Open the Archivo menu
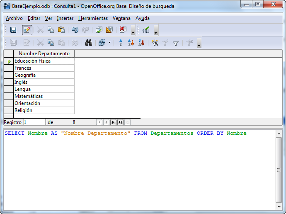This screenshot has height=214, width=286. pyautogui.click(x=14, y=18)
